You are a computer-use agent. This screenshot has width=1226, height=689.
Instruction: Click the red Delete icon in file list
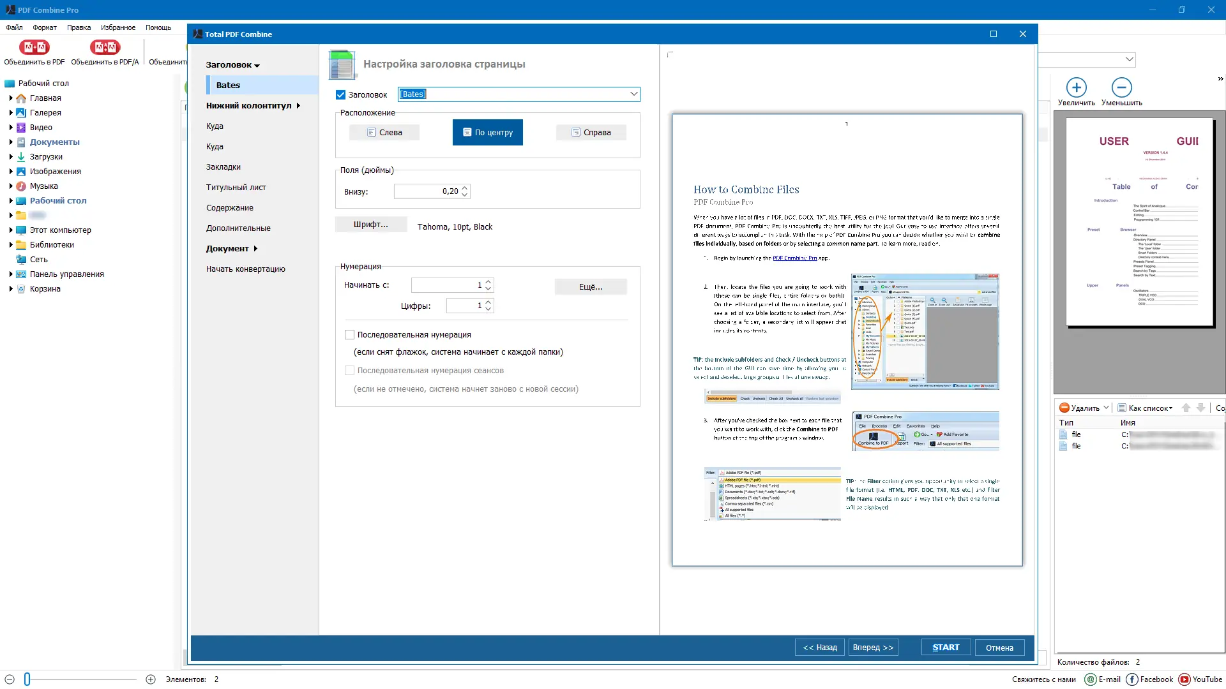point(1064,408)
